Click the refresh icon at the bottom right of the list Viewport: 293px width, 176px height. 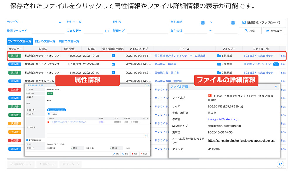pyautogui.click(x=280, y=164)
